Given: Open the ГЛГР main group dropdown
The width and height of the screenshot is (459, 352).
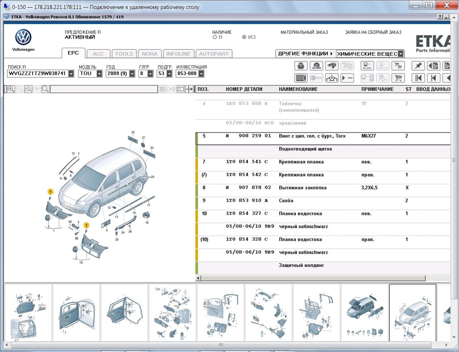Looking at the screenshot, I should tap(150, 74).
